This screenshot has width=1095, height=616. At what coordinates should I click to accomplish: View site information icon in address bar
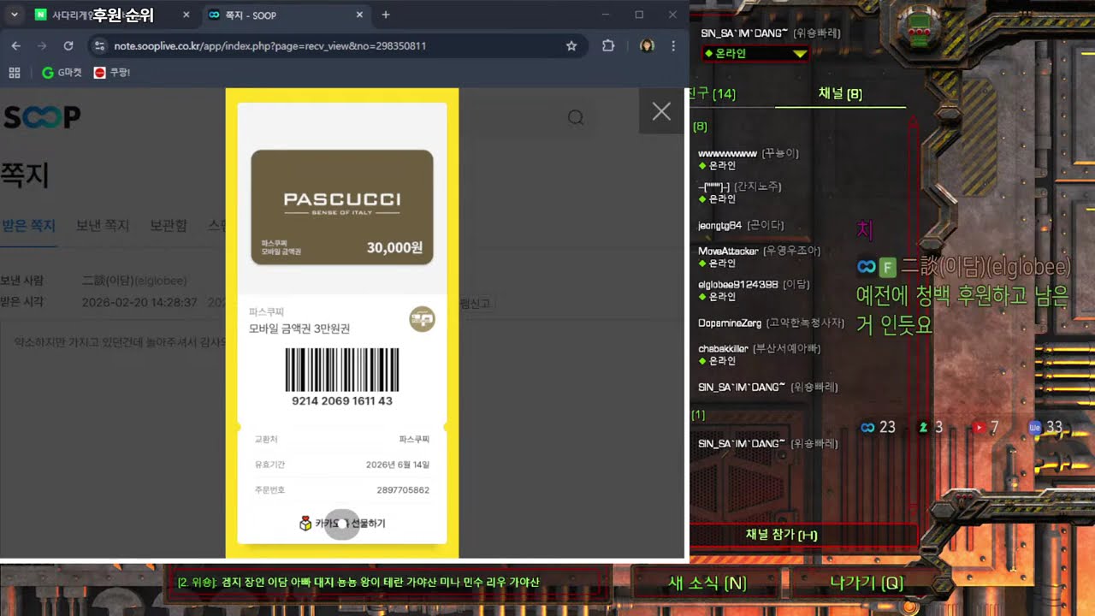99,45
